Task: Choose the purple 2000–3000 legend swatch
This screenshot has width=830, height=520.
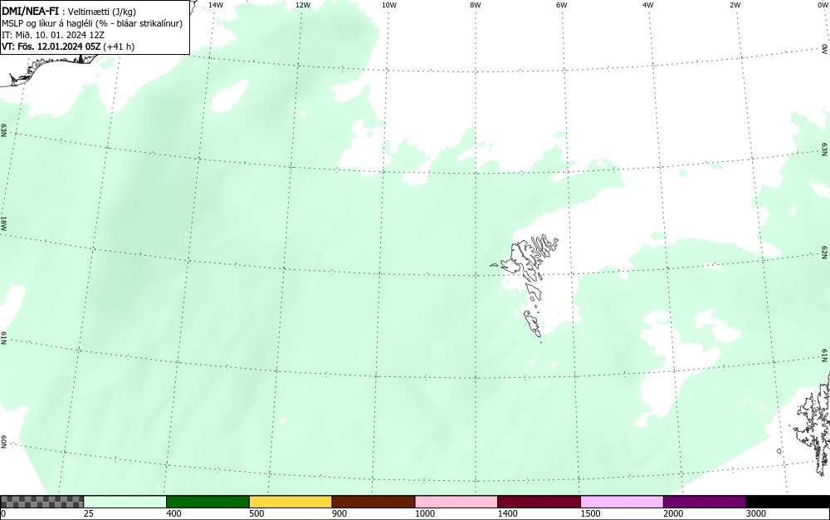Action: pyautogui.click(x=705, y=502)
